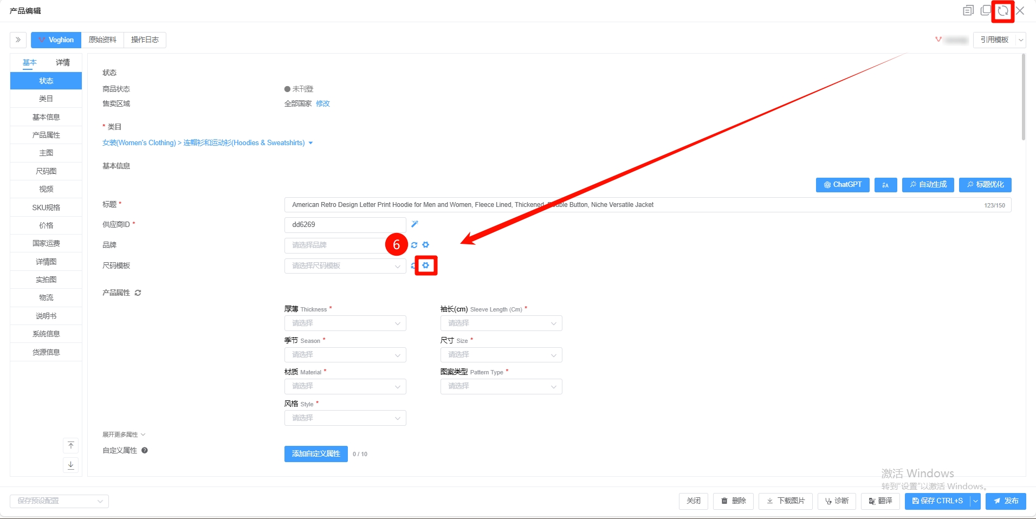Image resolution: width=1036 pixels, height=519 pixels.
Task: Click 修改 link for selling region
Action: [323, 103]
